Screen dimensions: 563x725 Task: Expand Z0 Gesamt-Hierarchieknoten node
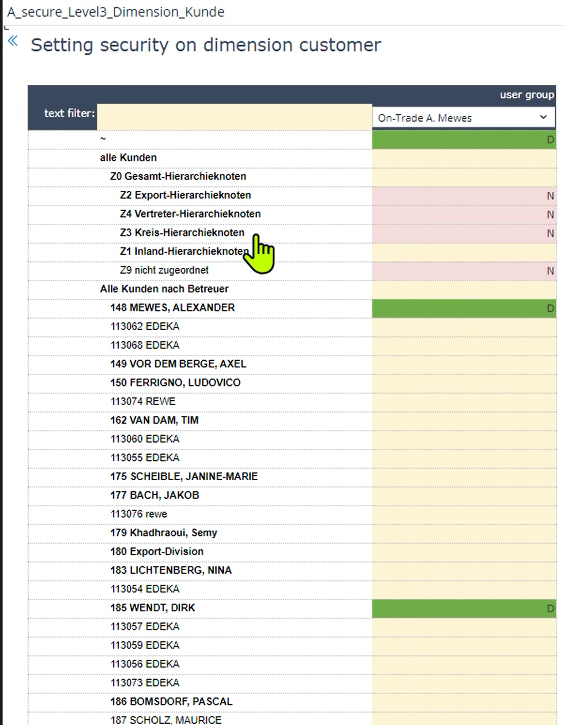point(178,176)
